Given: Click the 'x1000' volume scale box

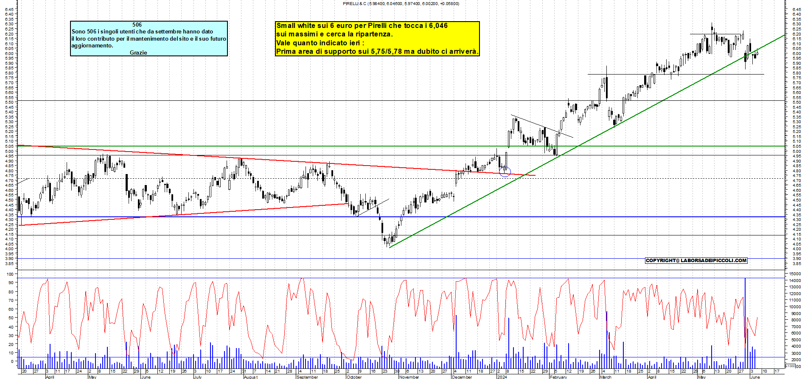Looking at the screenshot, I should pyautogui.click(x=791, y=366).
